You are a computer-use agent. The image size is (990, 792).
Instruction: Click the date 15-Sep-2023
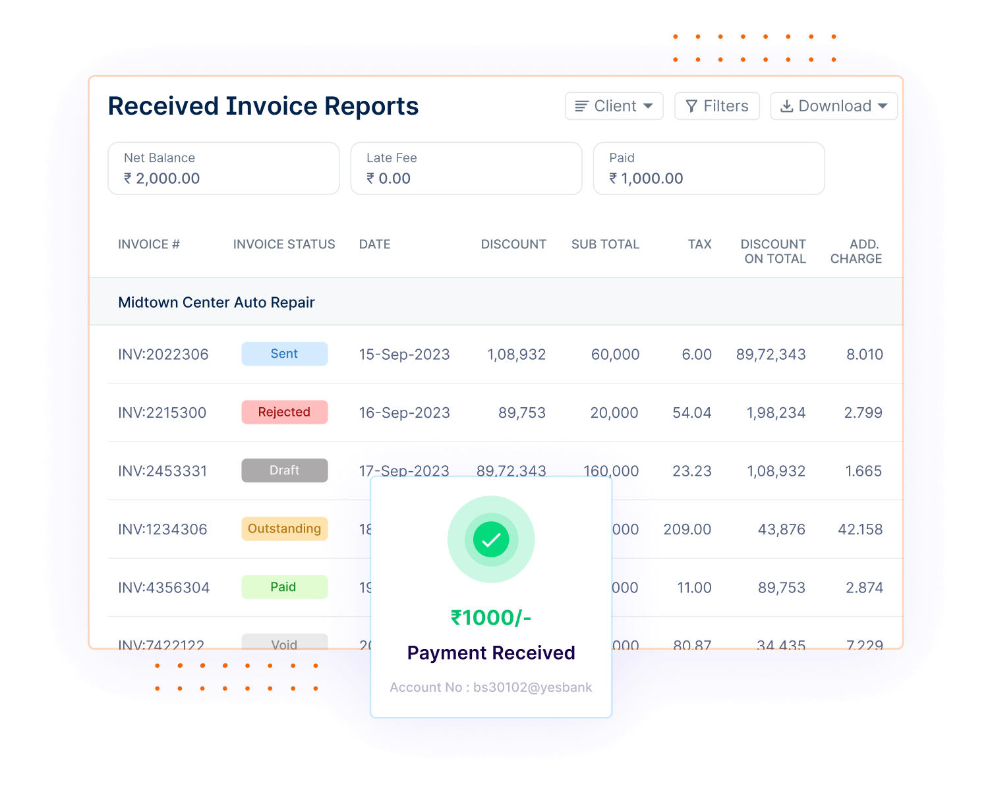point(405,354)
